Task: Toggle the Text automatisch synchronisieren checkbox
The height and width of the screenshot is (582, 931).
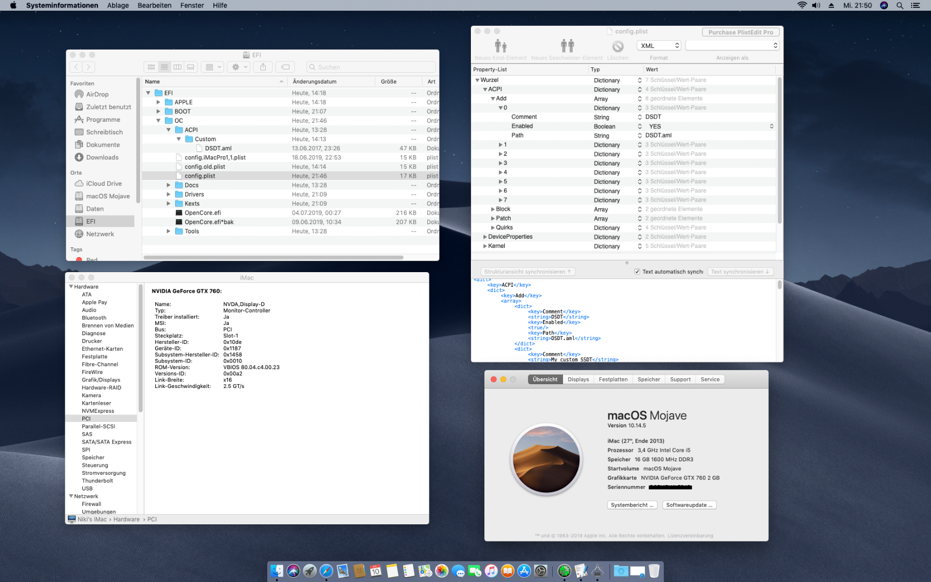Action: tap(637, 272)
